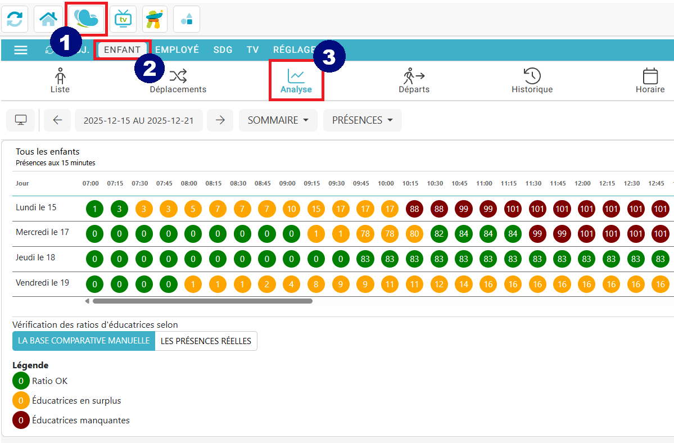Screen dimensions: 674x443
Task: Go to previous week with left arrow
Action: click(x=57, y=120)
